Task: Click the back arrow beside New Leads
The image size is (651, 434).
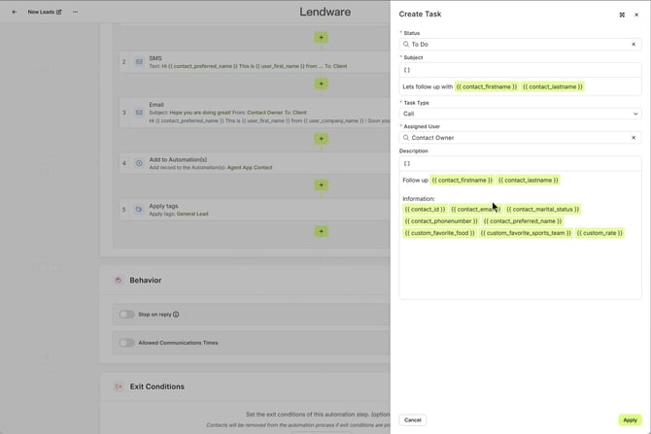Action: click(x=15, y=13)
